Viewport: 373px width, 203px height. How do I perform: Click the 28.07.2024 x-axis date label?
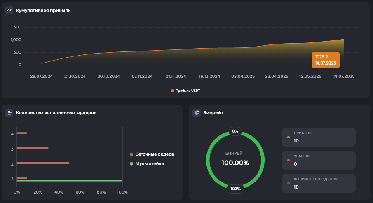[x=41, y=77]
